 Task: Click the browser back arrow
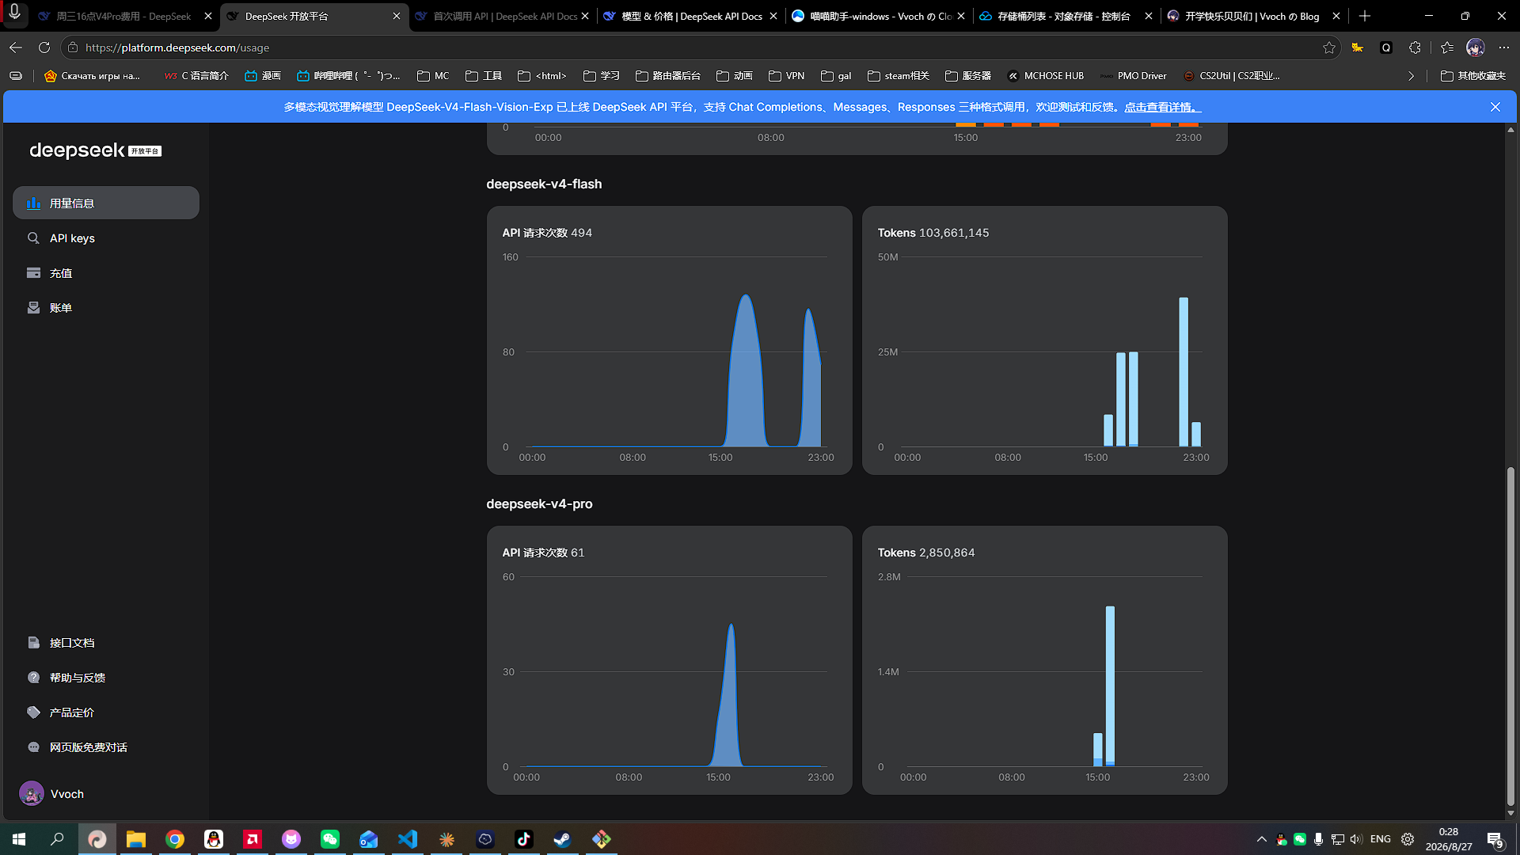16,47
